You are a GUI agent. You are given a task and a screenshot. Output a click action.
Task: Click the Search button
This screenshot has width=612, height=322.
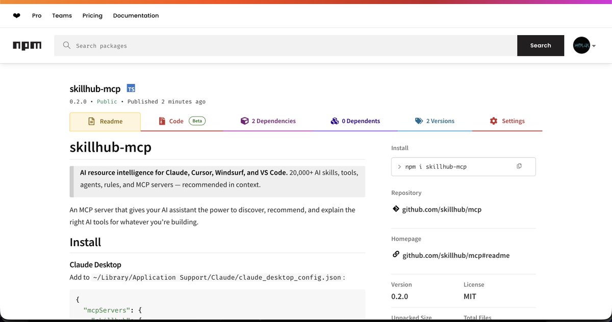(x=541, y=45)
